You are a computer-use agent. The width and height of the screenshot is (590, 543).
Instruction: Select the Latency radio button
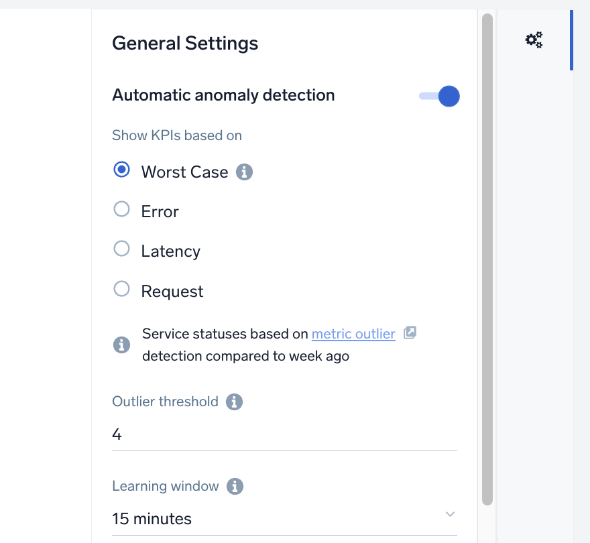point(121,249)
